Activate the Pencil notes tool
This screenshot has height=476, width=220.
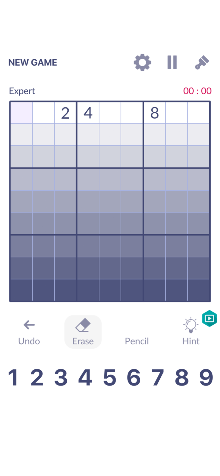click(x=137, y=332)
